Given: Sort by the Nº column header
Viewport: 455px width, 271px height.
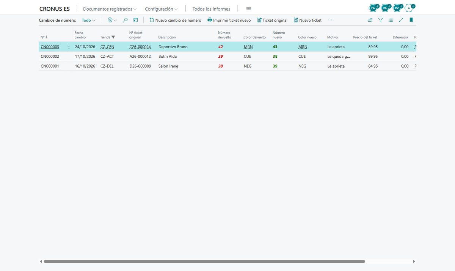Looking at the screenshot, I should pyautogui.click(x=44, y=37).
